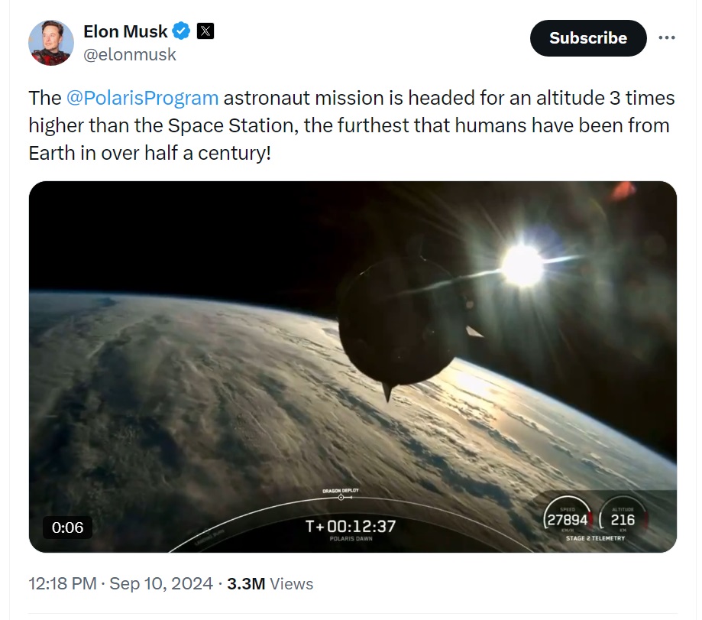Click the T+00:12:37 mission clock
702x620 pixels.
351,526
